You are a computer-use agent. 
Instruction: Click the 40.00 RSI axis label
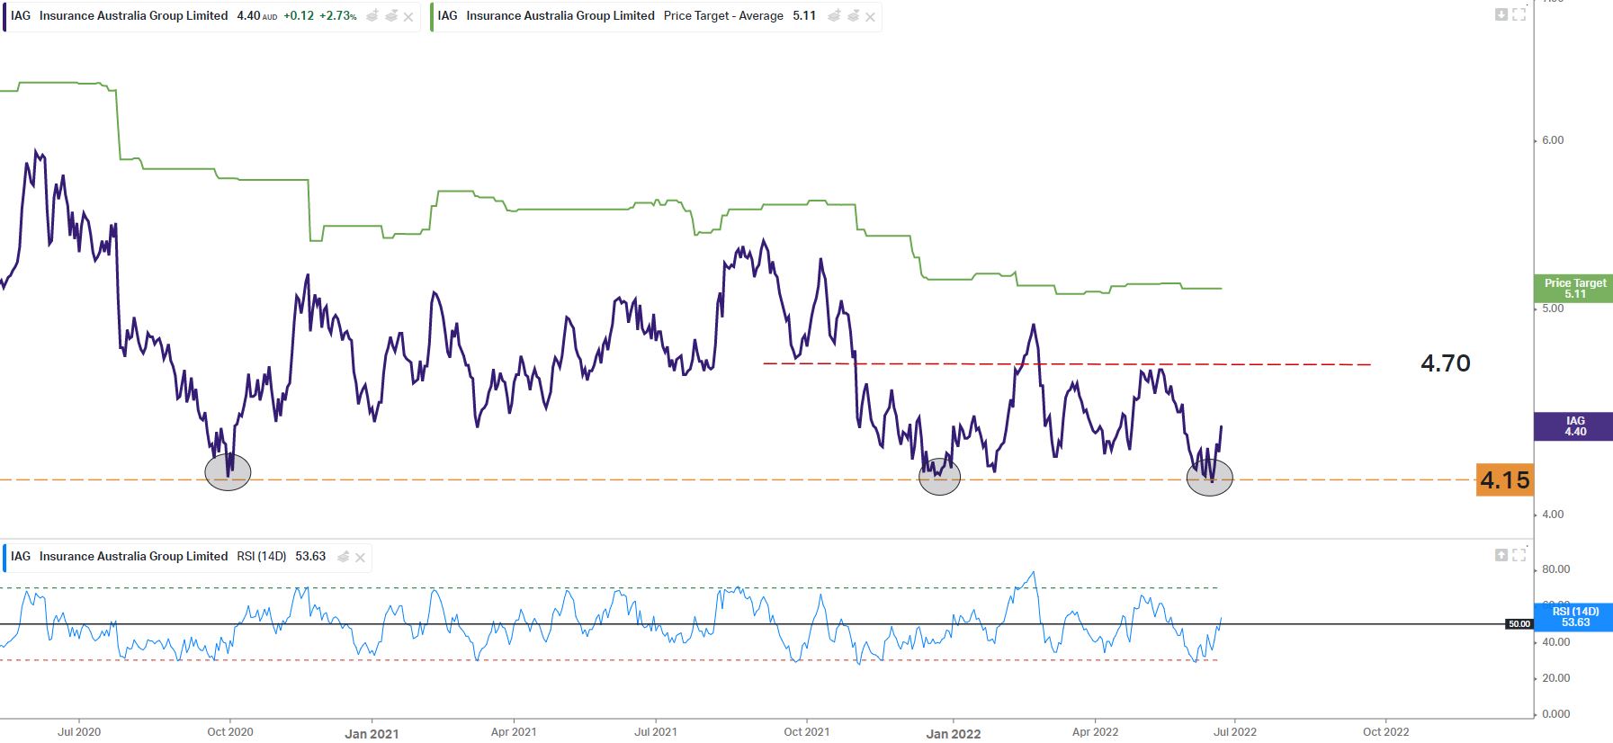(x=1556, y=642)
